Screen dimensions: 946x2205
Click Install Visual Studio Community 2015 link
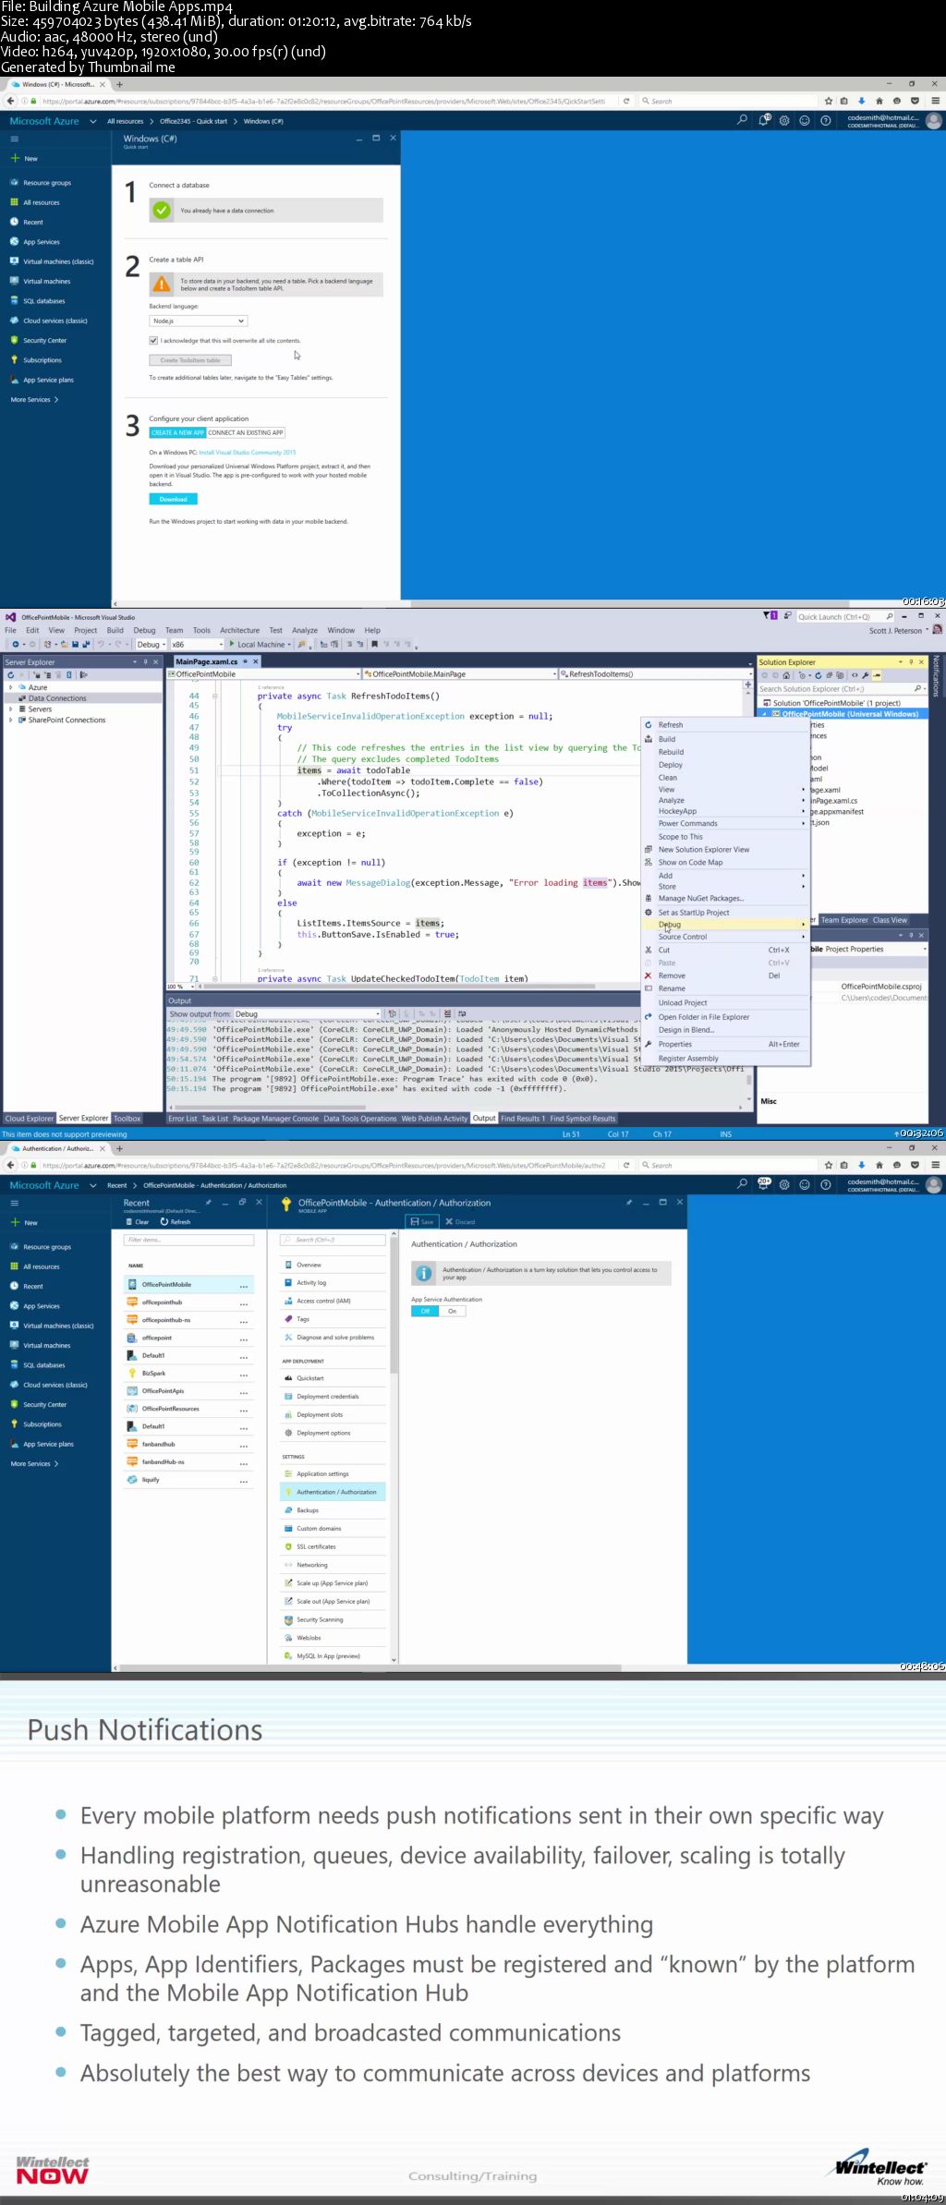248,453
